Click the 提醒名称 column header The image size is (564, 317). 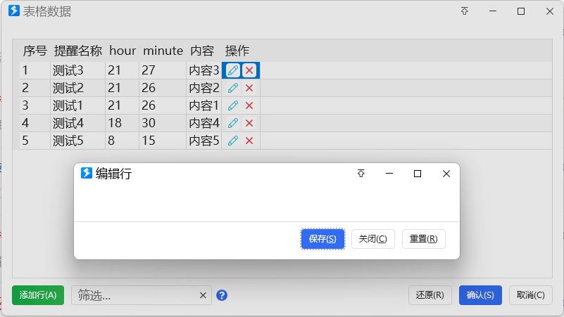click(x=78, y=51)
